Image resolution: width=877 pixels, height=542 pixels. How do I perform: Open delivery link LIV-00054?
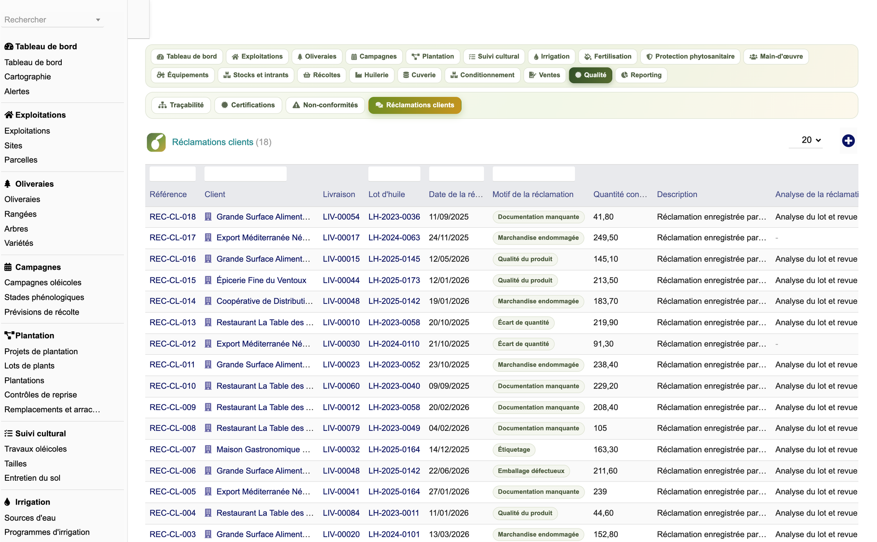tap(341, 217)
